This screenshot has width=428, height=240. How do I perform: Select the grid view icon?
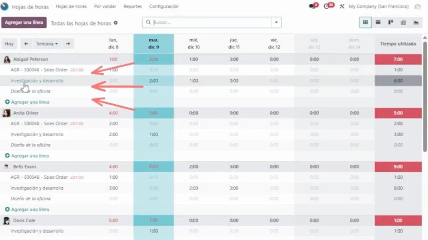[x=365, y=22]
